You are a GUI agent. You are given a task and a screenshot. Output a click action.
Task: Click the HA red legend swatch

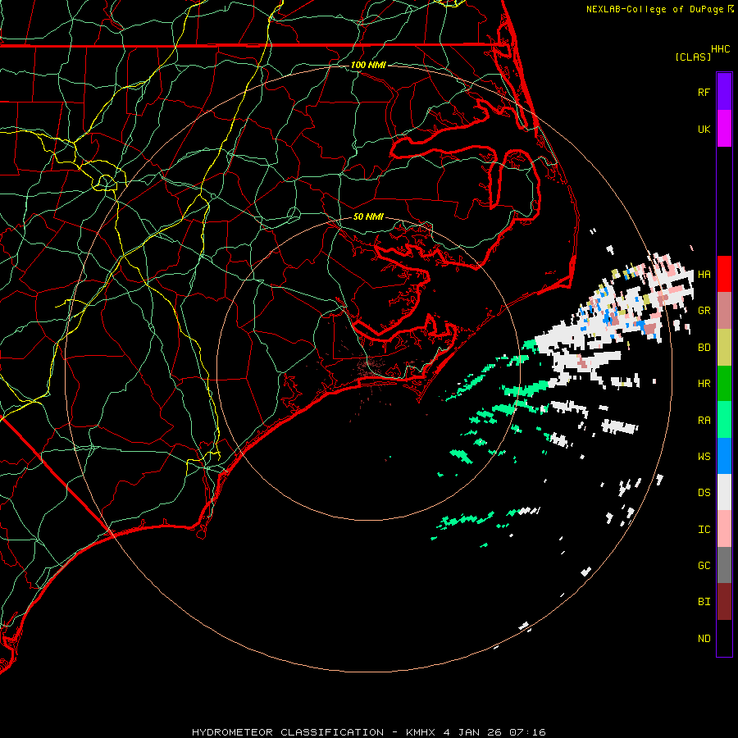pyautogui.click(x=724, y=274)
